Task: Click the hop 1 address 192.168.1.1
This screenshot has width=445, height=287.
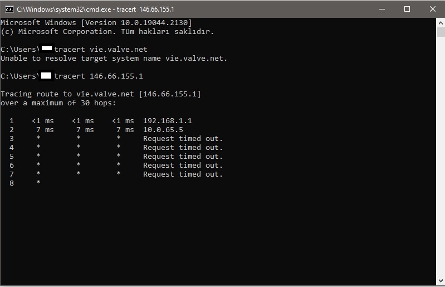Action: point(168,120)
